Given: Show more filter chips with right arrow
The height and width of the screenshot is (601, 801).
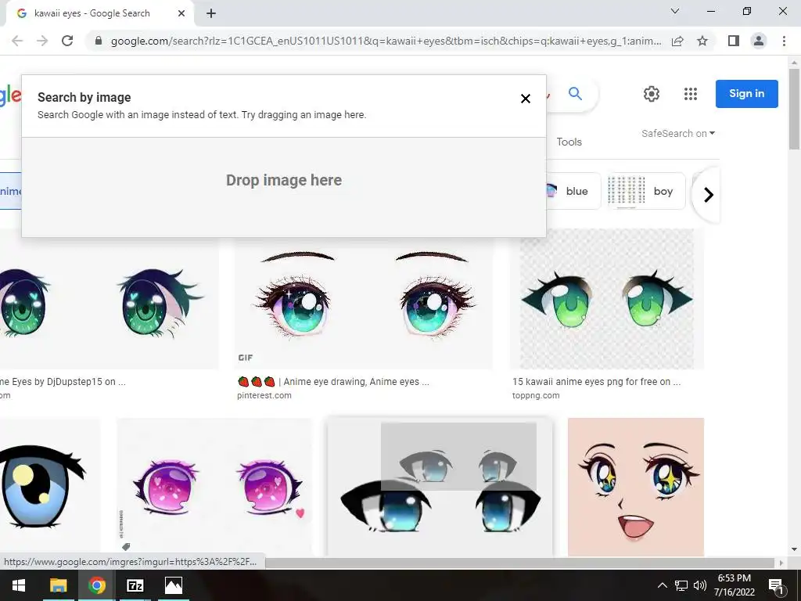Looking at the screenshot, I should click(x=708, y=195).
